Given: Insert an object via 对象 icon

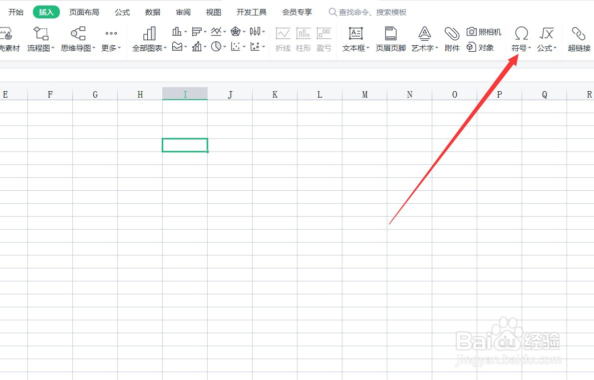Looking at the screenshot, I should (x=482, y=47).
